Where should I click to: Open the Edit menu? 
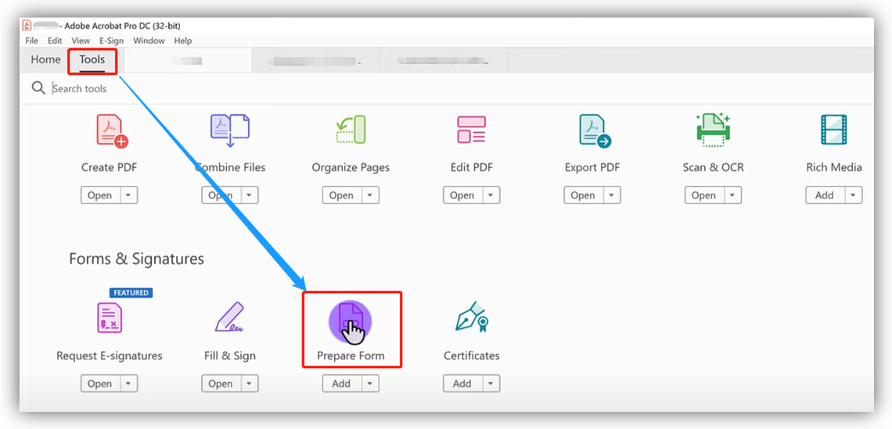[55, 41]
